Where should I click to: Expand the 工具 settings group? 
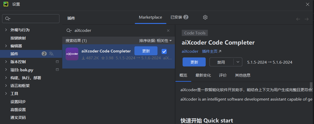6,94
